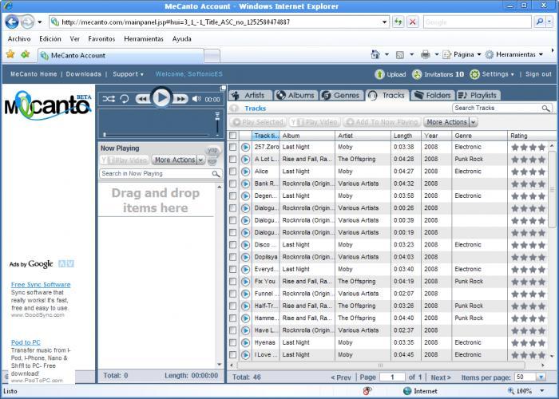Click Next page link
Screen dimensions: 559x399
[x=441, y=377]
